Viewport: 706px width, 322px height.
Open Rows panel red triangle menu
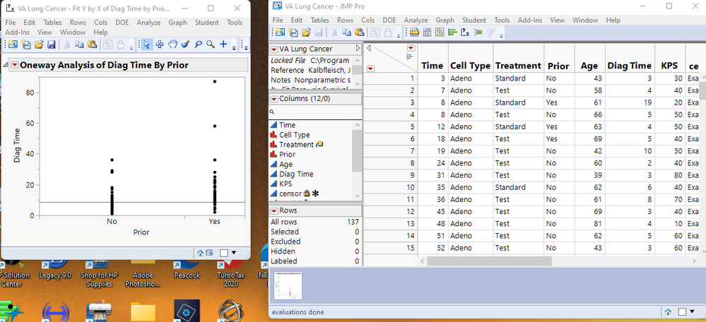point(273,210)
